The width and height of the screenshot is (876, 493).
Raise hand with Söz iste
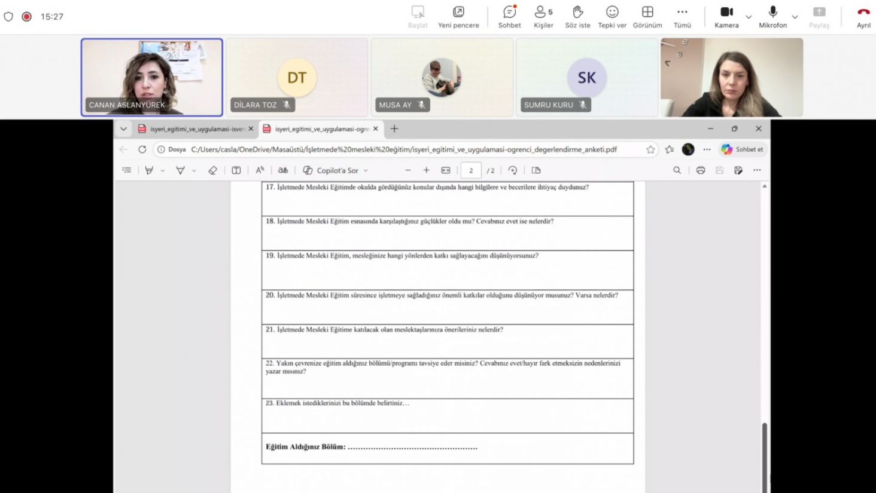(x=577, y=17)
